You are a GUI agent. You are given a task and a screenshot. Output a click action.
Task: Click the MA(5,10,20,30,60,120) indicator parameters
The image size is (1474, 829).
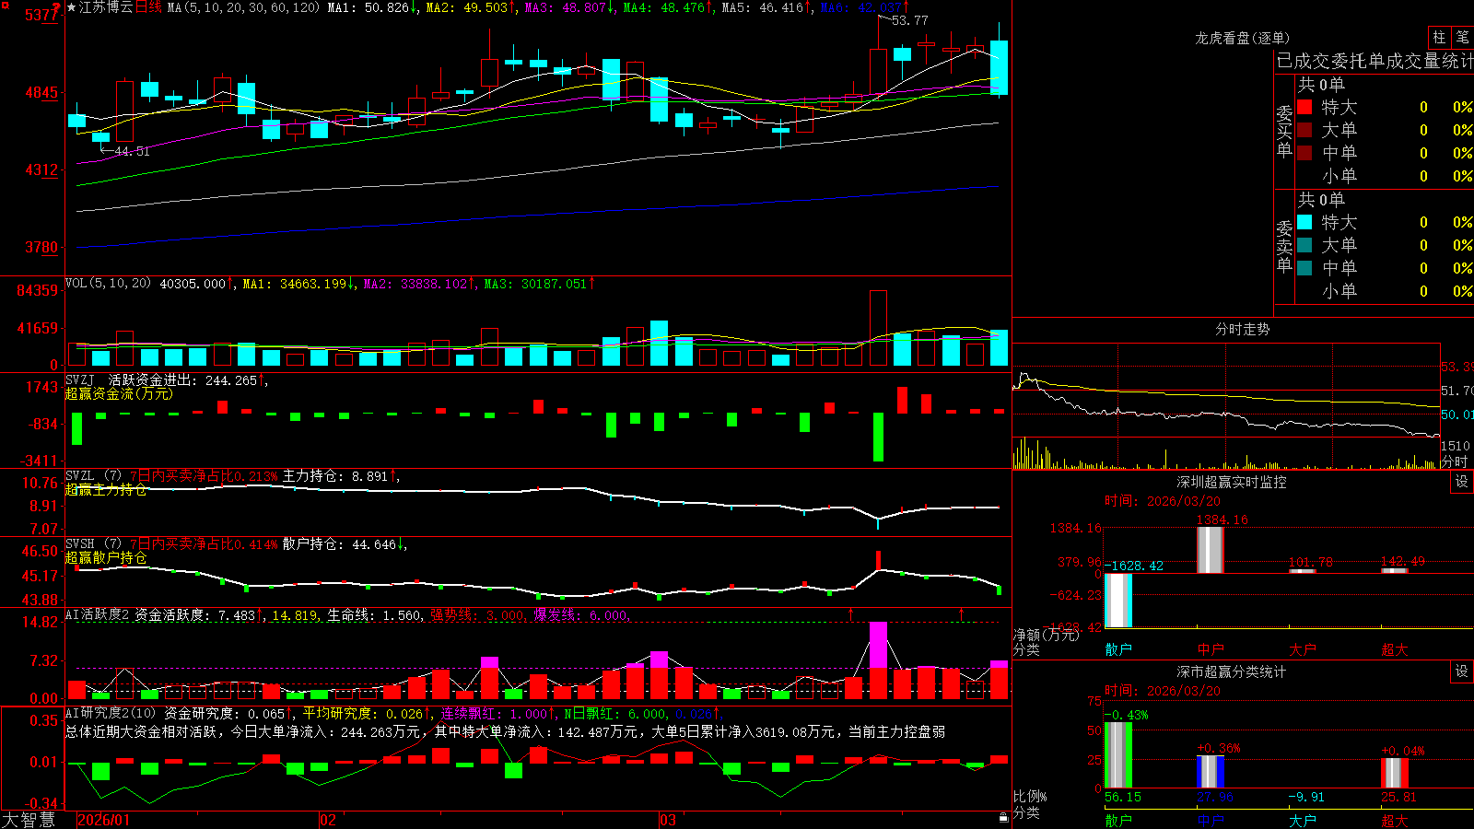243,7
